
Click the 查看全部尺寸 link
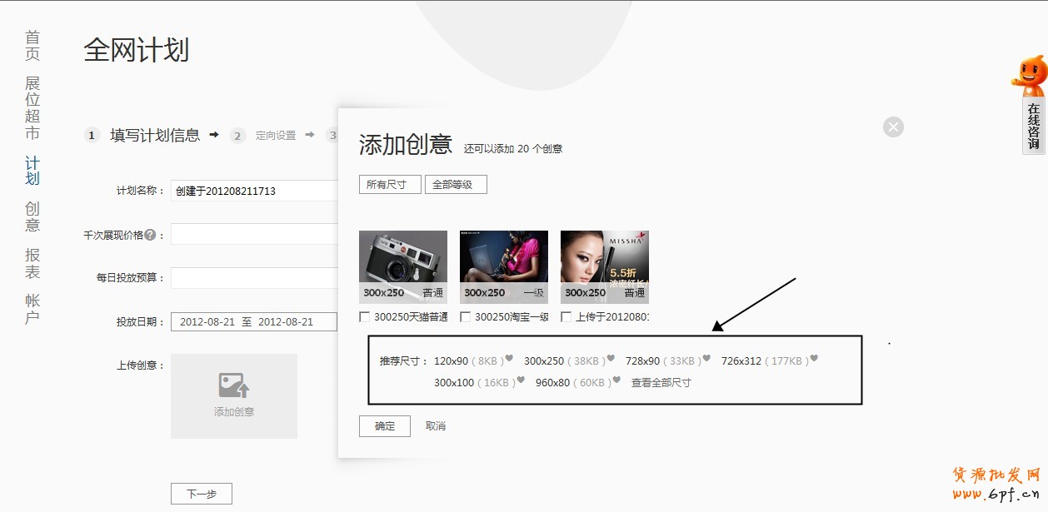click(x=661, y=383)
